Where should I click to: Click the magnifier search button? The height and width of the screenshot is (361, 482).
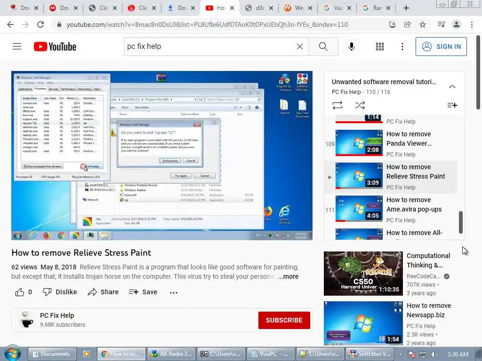pos(323,47)
